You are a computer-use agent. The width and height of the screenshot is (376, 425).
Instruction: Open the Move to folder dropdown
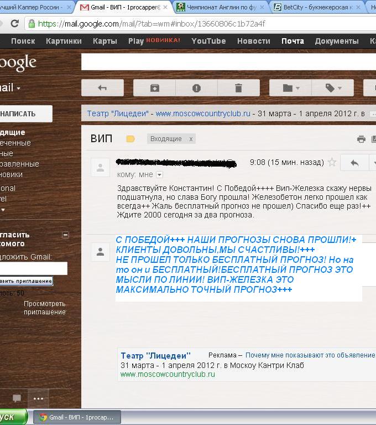pos(291,88)
